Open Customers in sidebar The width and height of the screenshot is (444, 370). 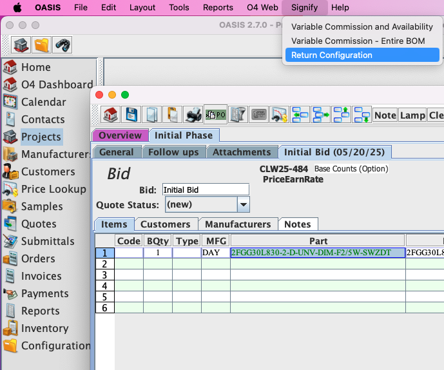point(39,171)
